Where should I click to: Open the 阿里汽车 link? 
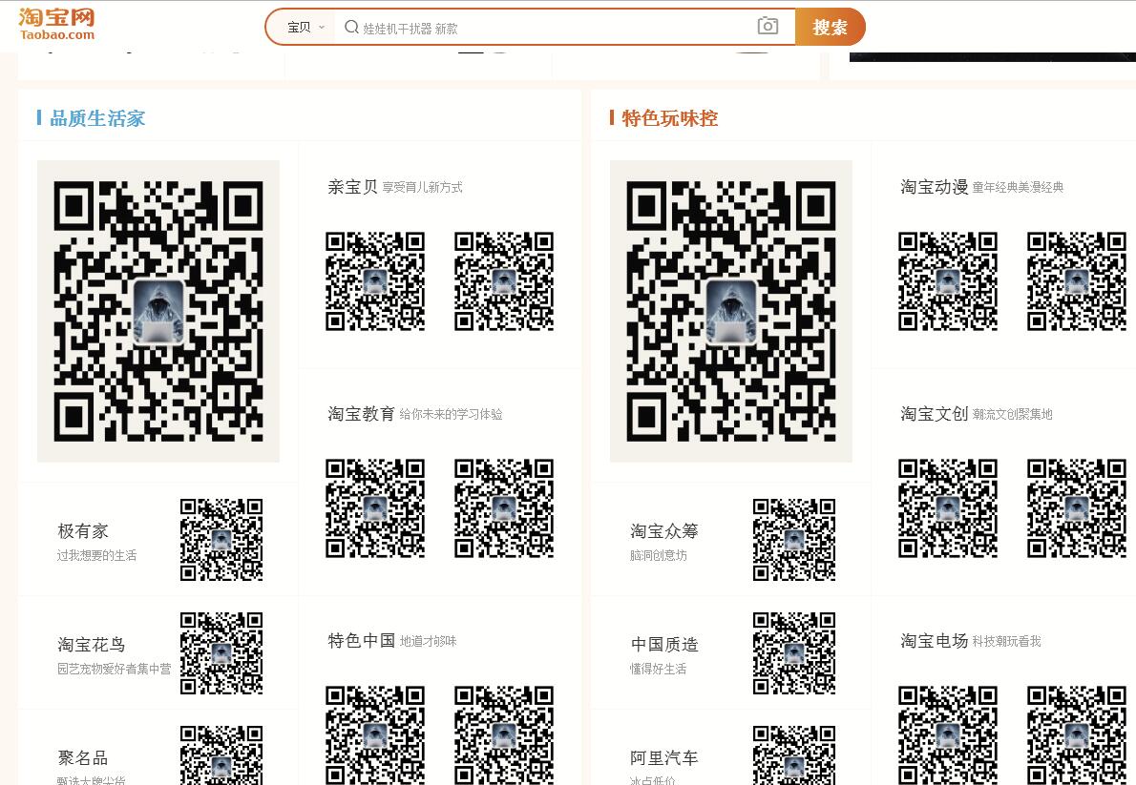664,758
